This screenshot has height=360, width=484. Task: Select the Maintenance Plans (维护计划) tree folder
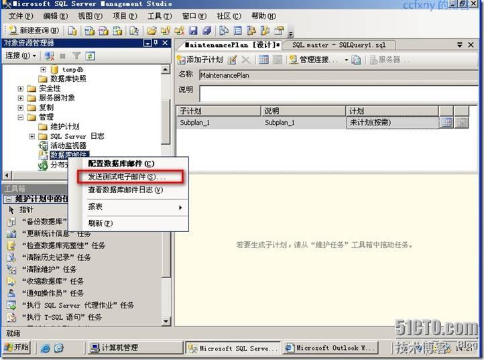[x=59, y=127]
